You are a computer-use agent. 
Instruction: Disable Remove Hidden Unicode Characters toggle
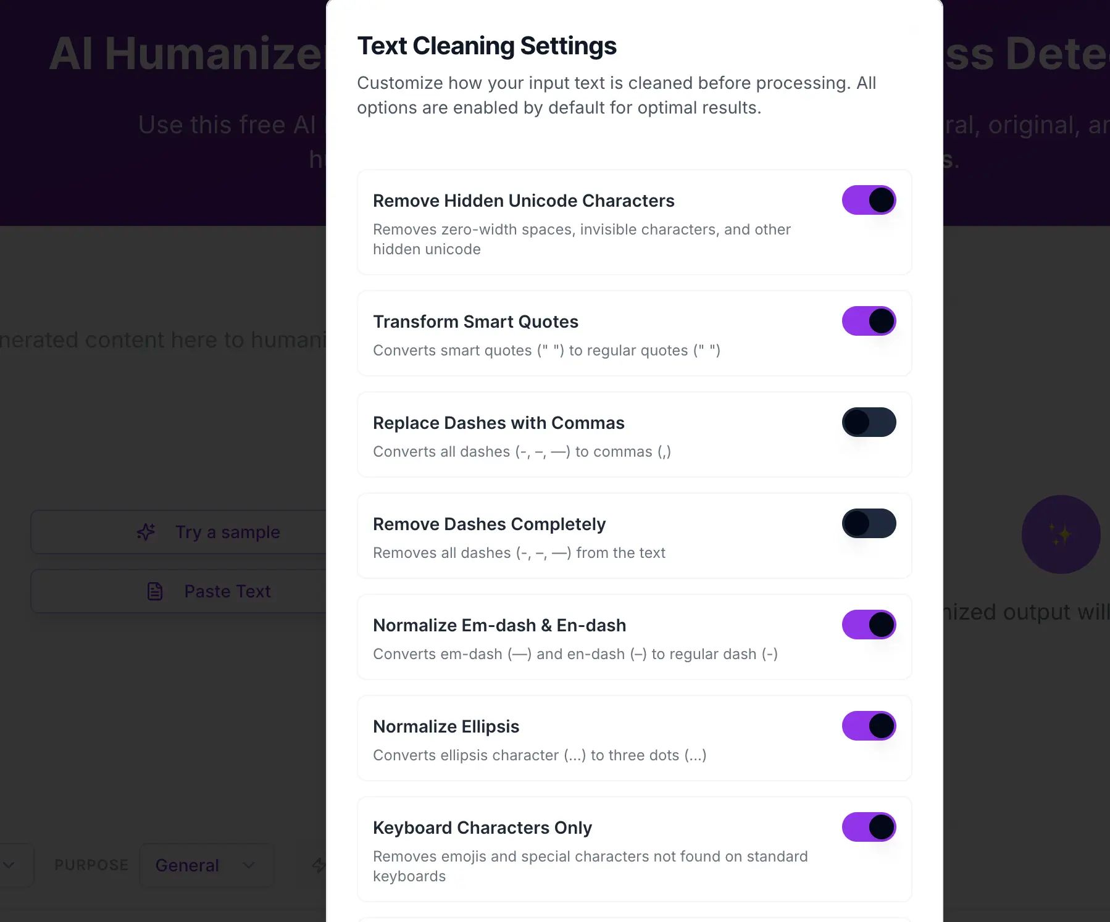click(869, 200)
